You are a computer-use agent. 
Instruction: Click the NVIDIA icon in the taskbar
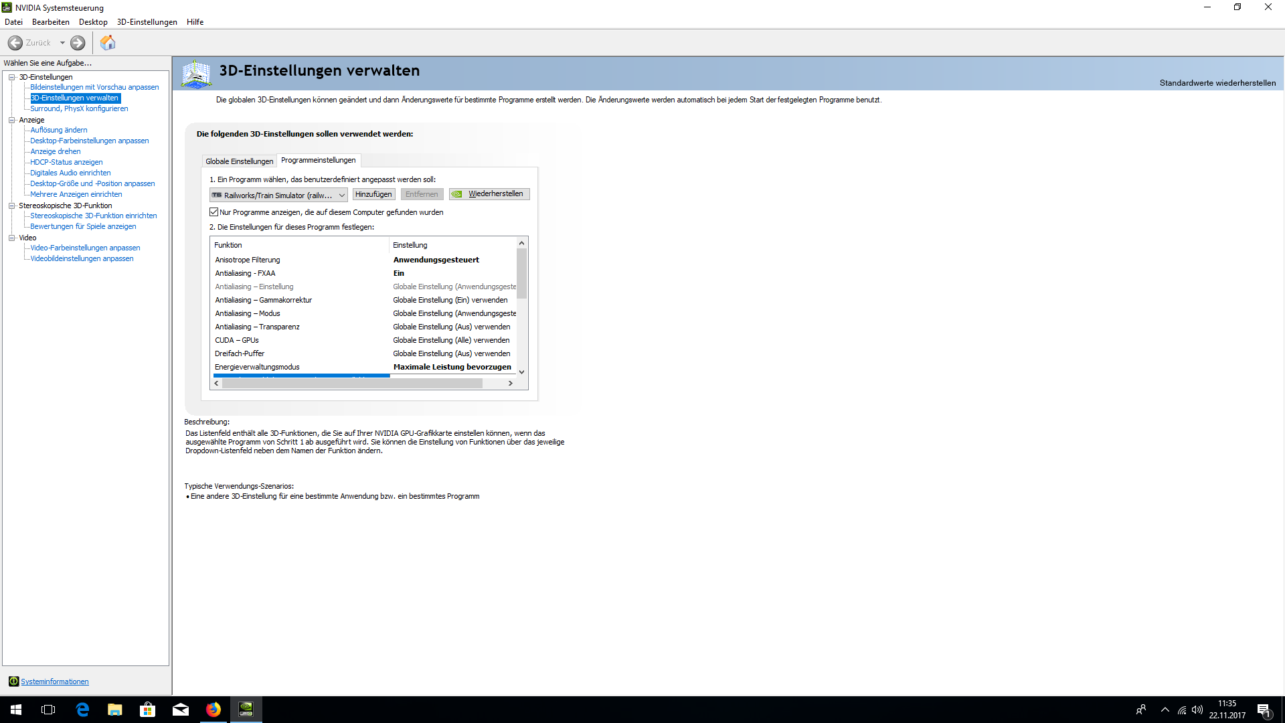pyautogui.click(x=246, y=710)
